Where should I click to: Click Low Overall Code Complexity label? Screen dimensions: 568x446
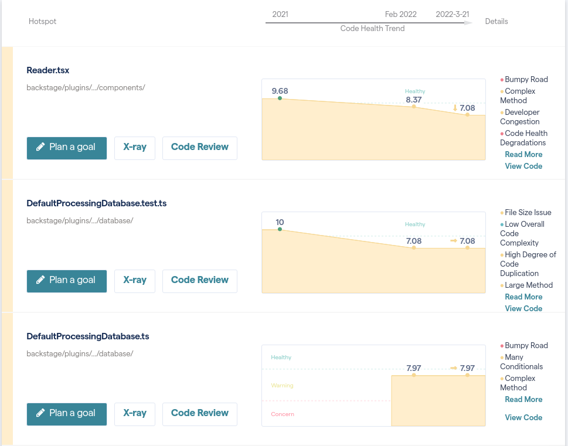[522, 233]
